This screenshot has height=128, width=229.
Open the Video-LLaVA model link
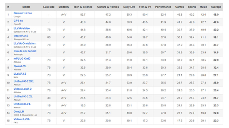tap(21, 119)
